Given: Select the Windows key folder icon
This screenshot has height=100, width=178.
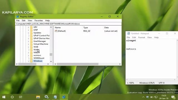Looking at the screenshot, I should (x=31, y=61).
